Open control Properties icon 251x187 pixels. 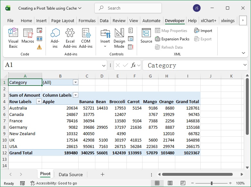point(131,30)
